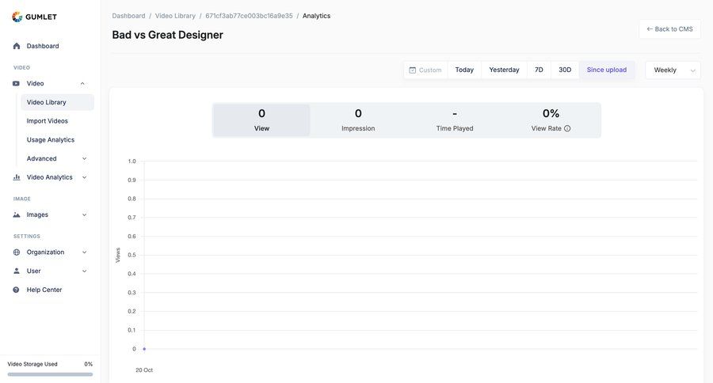Open Help Center link in sidebar
The height and width of the screenshot is (383, 713).
tap(44, 290)
